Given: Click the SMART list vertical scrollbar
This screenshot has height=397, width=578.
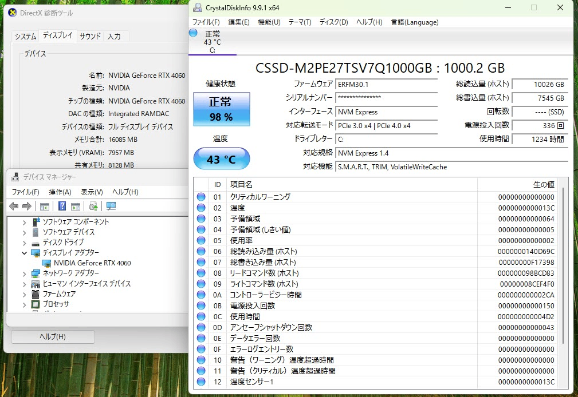Looking at the screenshot, I should (563, 265).
